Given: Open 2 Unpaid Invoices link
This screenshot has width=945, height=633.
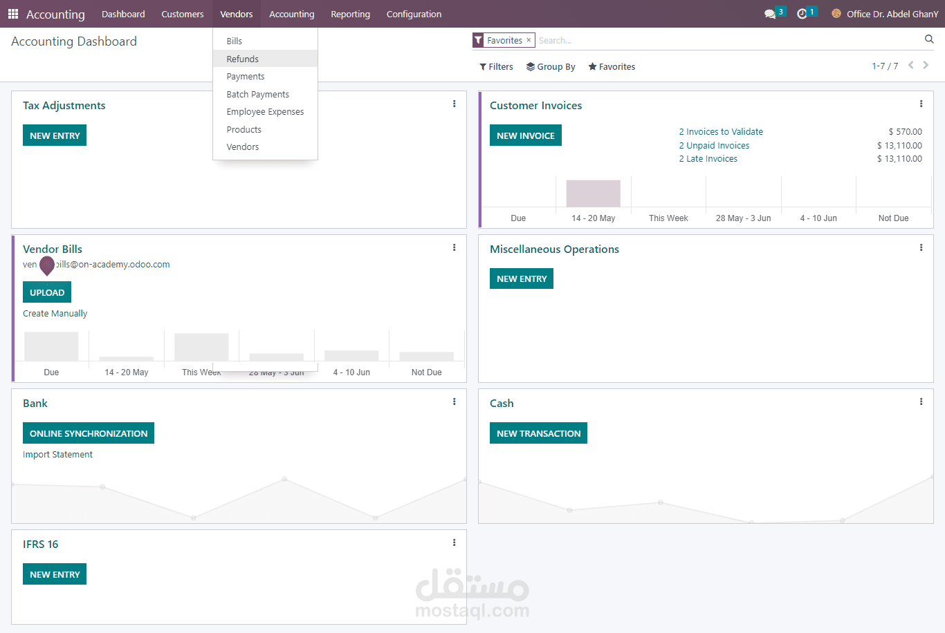Looking at the screenshot, I should [x=714, y=146].
